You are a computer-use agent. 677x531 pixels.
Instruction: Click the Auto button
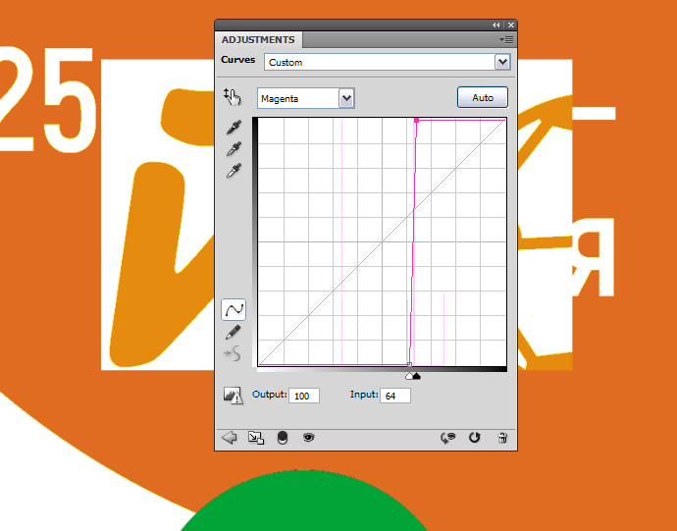[x=483, y=97]
